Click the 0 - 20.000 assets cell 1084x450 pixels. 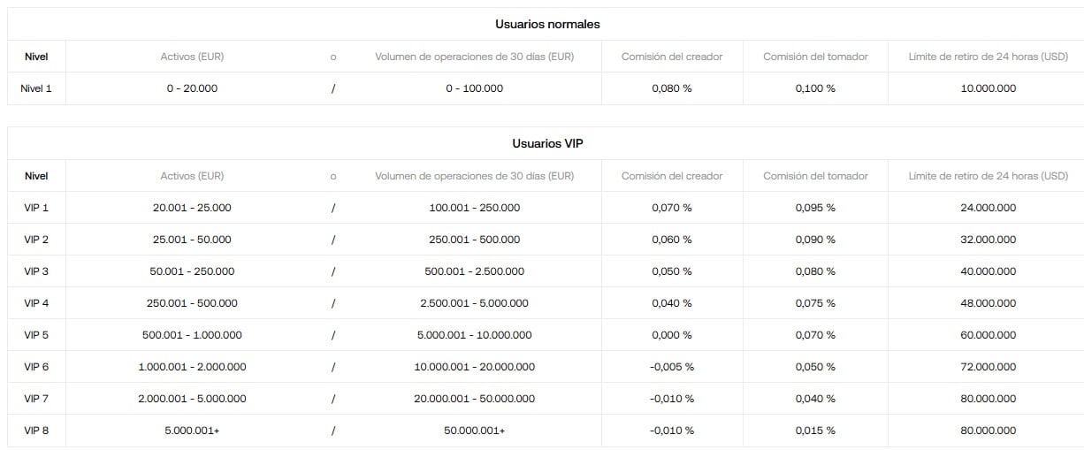pyautogui.click(x=192, y=88)
